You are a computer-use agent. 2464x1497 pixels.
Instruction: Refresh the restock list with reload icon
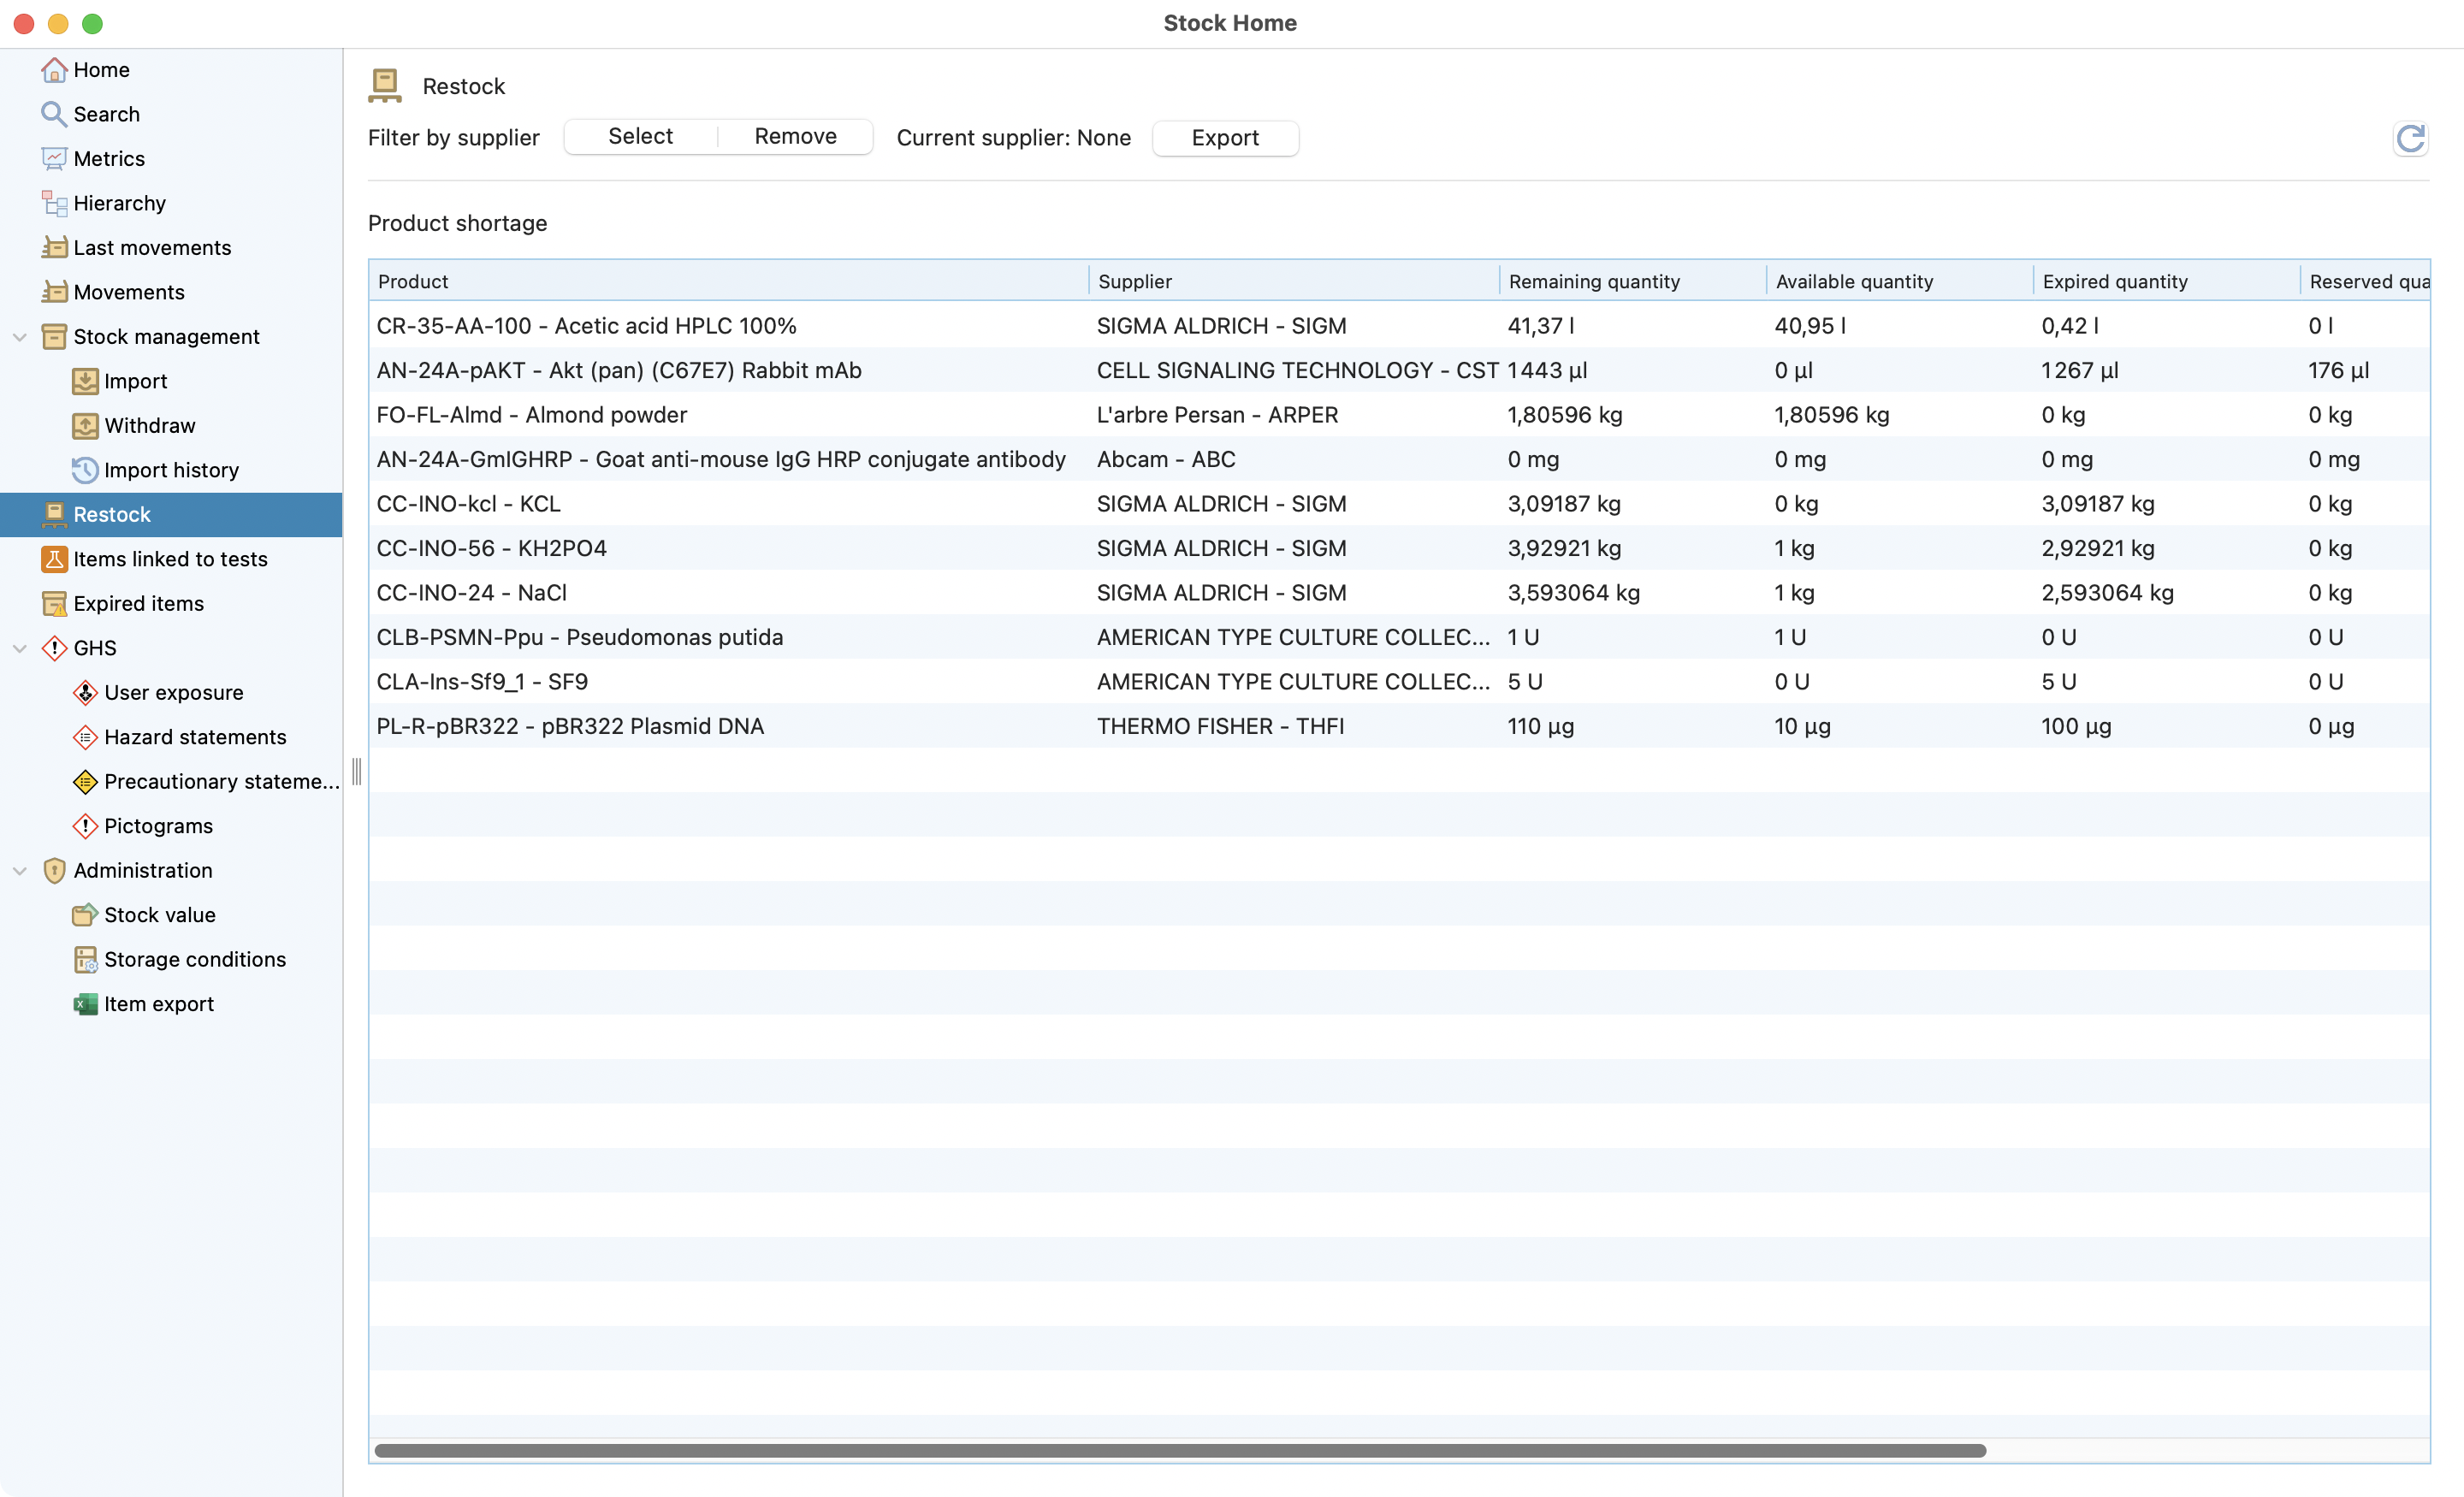(x=2410, y=138)
